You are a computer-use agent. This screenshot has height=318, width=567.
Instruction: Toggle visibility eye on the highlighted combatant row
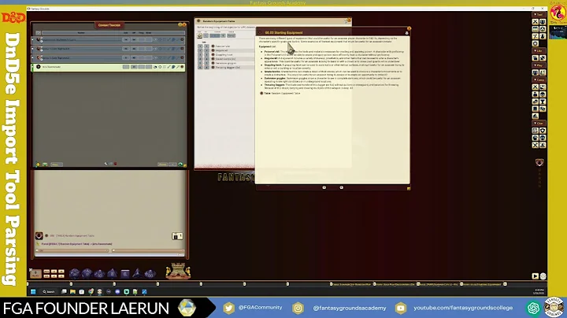(155, 67)
